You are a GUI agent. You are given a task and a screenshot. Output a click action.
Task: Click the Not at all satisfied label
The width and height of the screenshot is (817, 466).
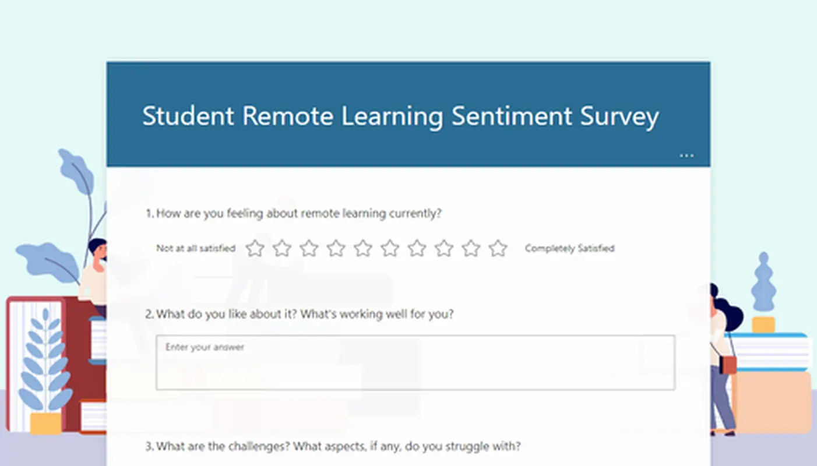195,248
